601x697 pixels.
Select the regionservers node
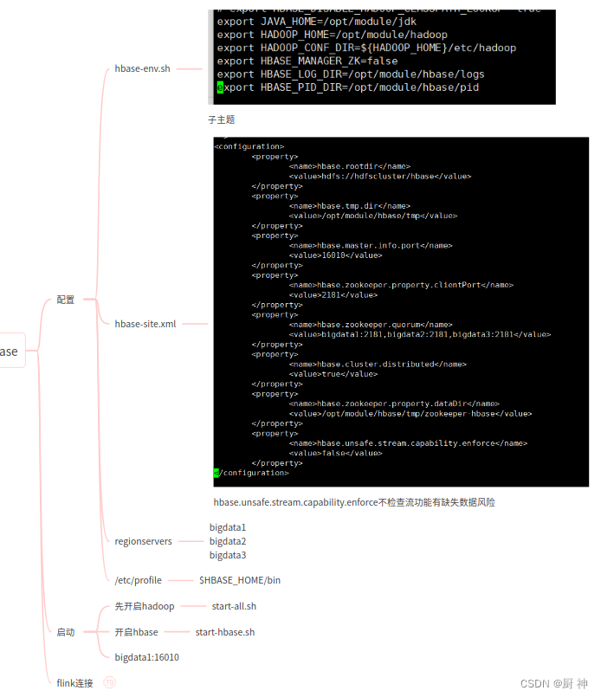pyautogui.click(x=143, y=541)
